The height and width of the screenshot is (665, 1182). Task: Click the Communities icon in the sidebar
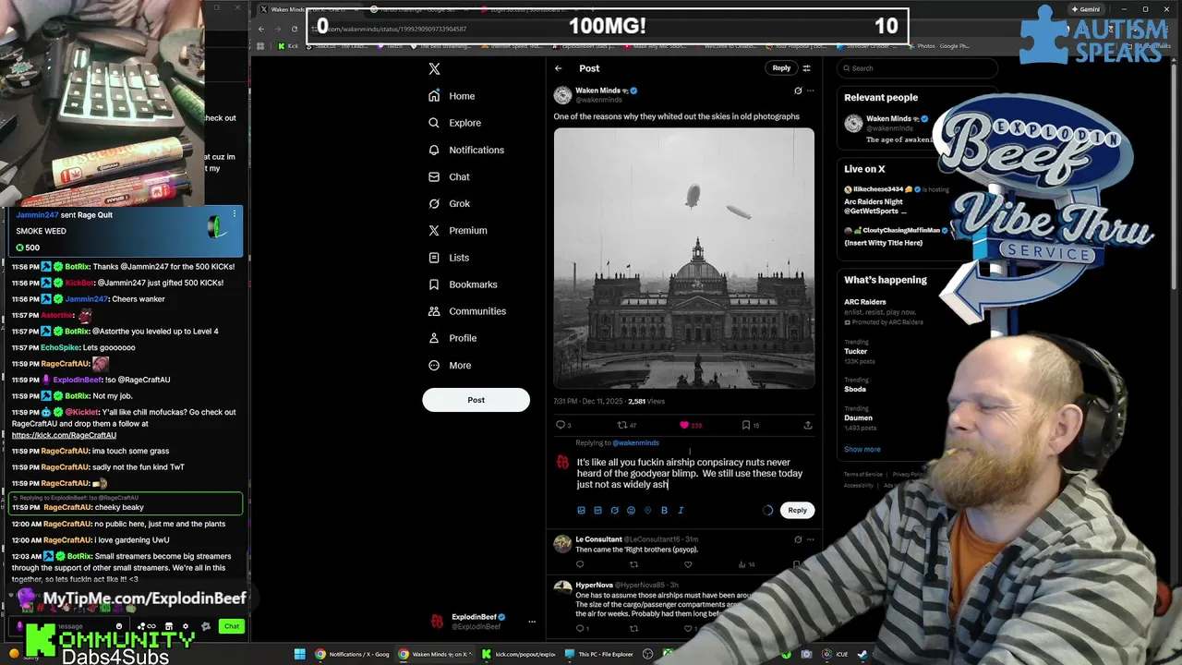pos(434,311)
